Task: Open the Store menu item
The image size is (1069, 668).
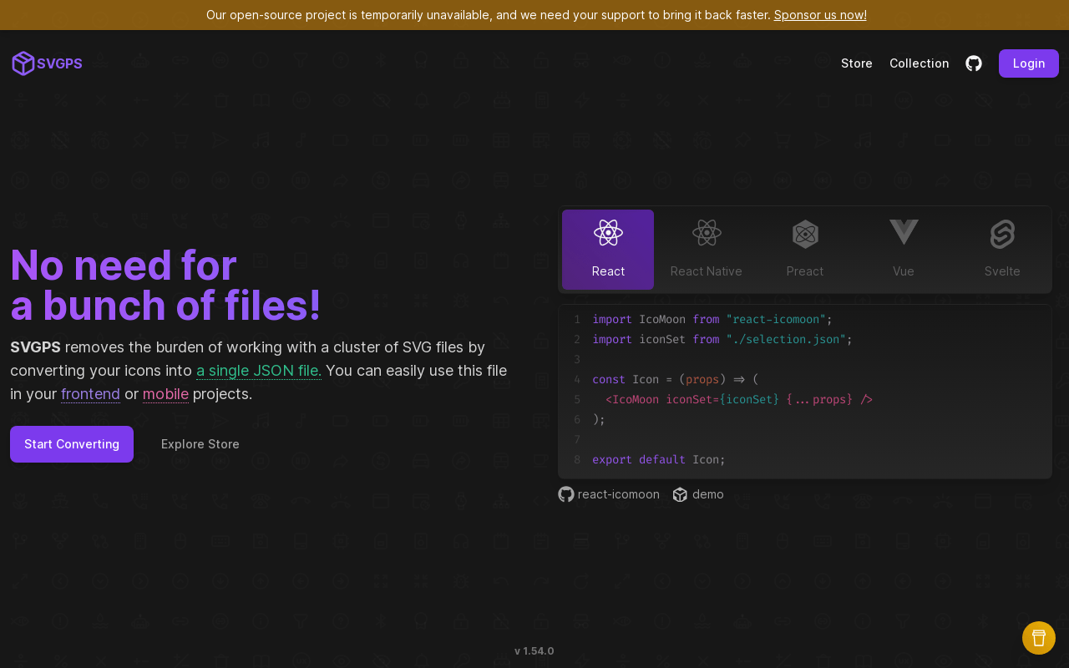Action: (x=857, y=63)
